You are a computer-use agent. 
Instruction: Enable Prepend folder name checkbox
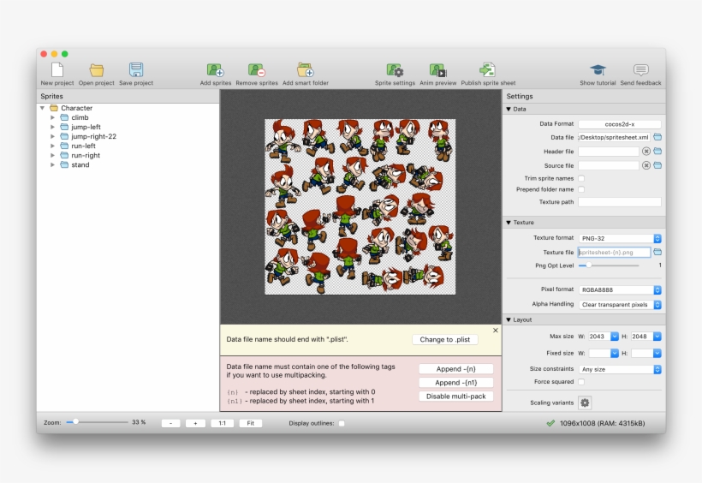point(581,189)
